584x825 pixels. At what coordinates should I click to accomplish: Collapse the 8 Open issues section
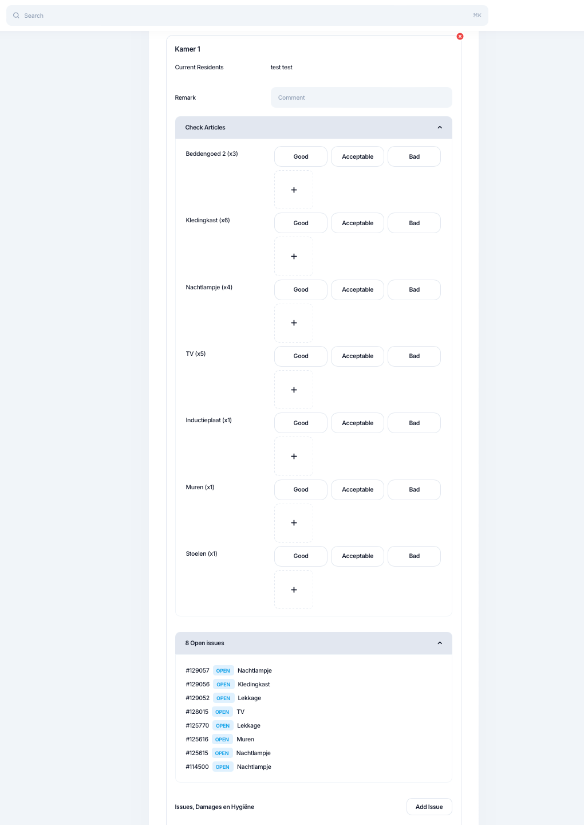pyautogui.click(x=439, y=643)
